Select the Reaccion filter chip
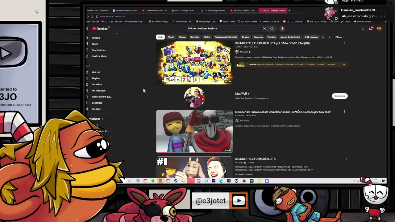395x222 pixels. pos(258,37)
